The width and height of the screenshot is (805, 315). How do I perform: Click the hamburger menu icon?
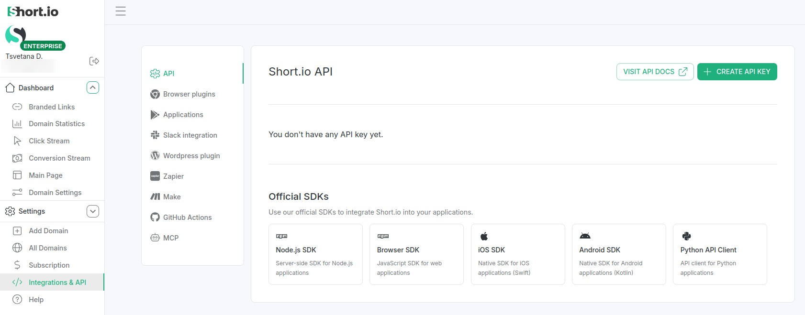pyautogui.click(x=121, y=11)
